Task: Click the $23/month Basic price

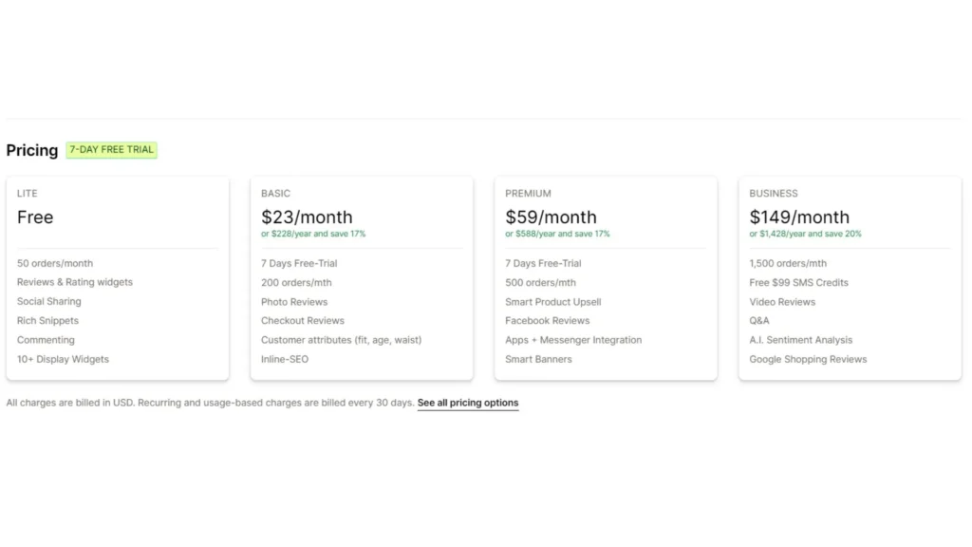Action: (x=307, y=217)
